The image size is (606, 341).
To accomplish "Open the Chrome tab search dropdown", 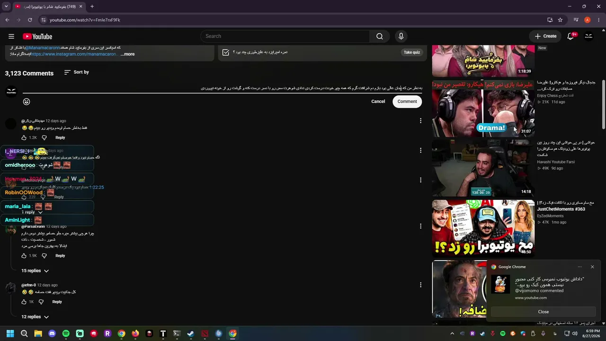I will 6,7.
